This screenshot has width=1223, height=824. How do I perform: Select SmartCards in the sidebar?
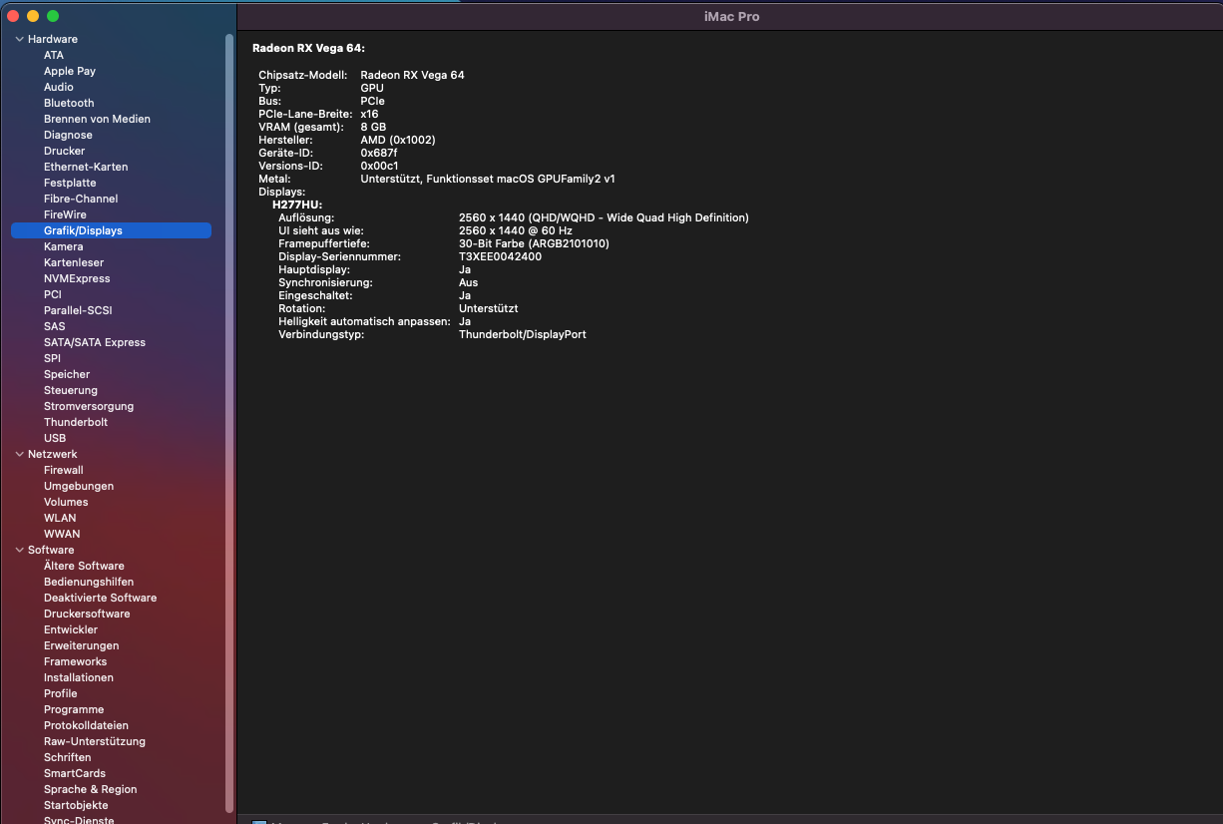click(75, 773)
